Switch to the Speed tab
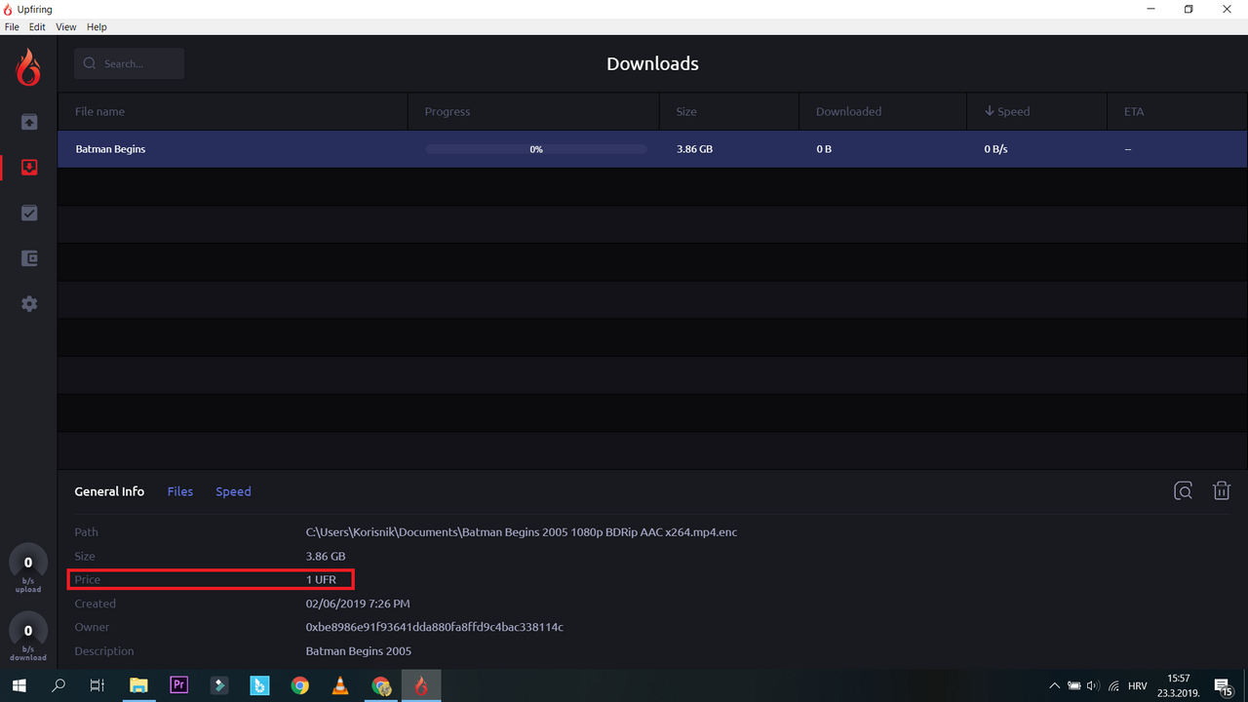The height and width of the screenshot is (702, 1248). coord(233,491)
